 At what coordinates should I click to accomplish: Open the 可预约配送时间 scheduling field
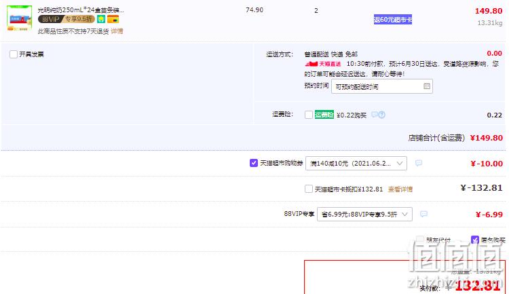381,86
